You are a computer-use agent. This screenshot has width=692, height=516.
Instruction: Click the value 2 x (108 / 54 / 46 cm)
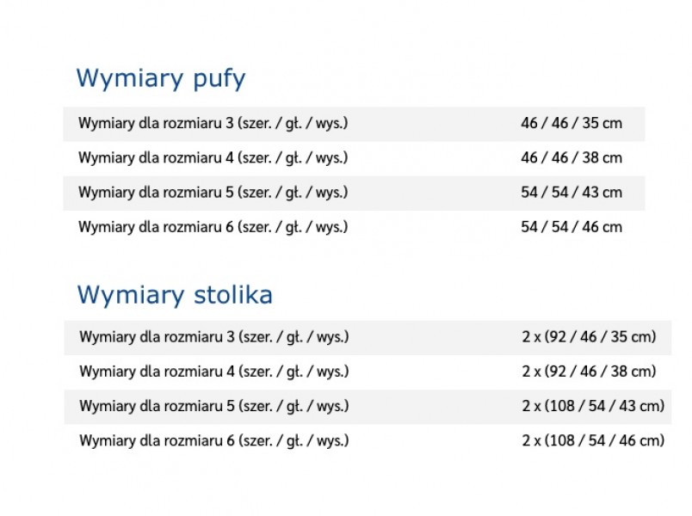593,440
